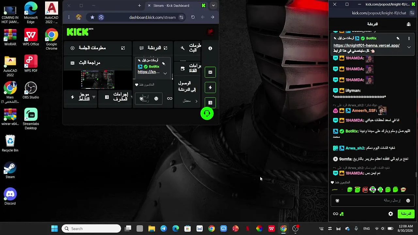
Task: Click the popout chat vertical scrollbar
Action: click(x=416, y=175)
